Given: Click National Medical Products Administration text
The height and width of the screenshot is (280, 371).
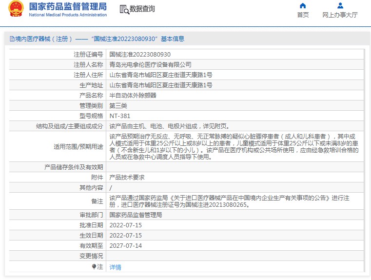Looking at the screenshot, I should point(68,15).
